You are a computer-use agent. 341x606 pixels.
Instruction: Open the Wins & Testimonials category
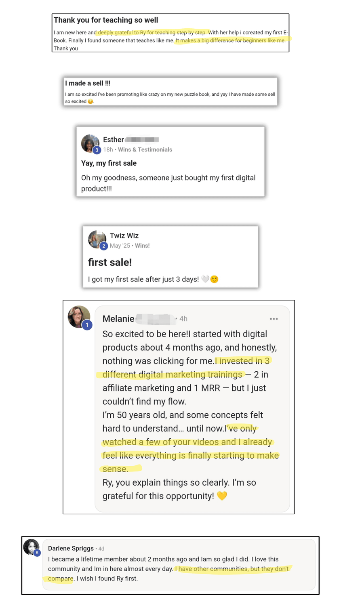[x=145, y=149]
